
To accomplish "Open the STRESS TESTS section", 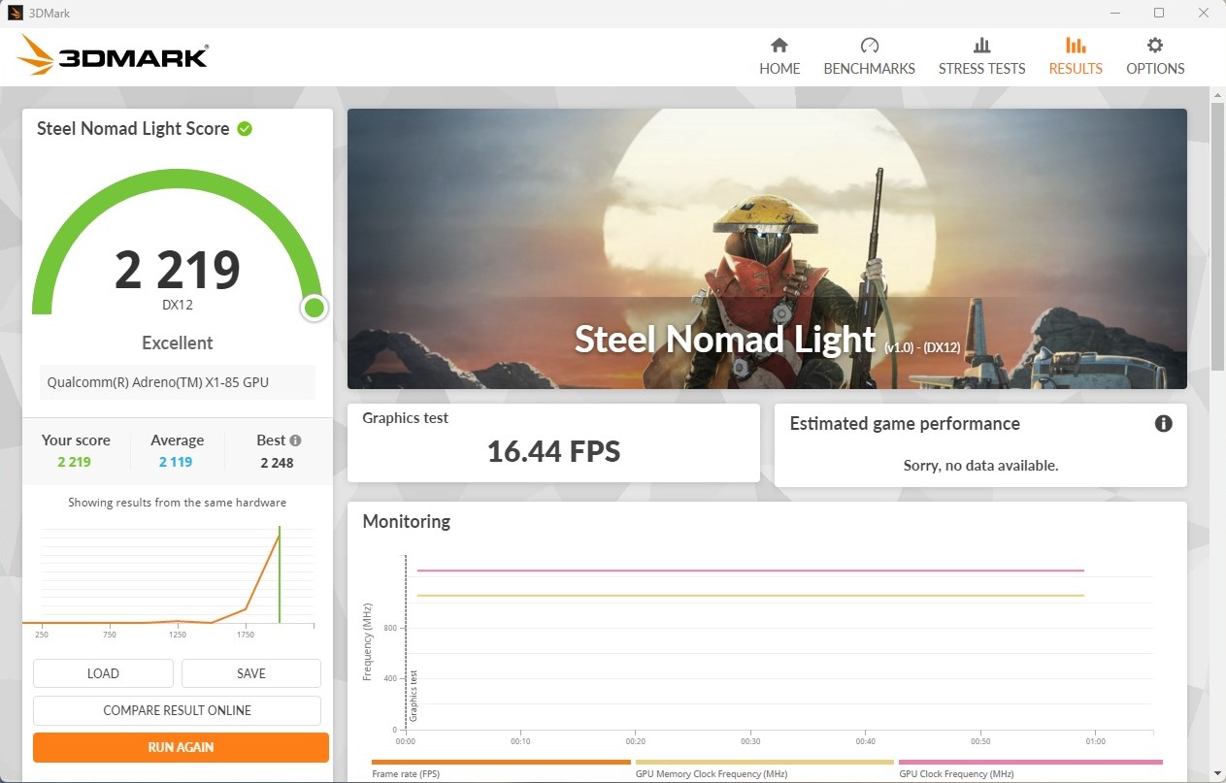I will 981,56.
